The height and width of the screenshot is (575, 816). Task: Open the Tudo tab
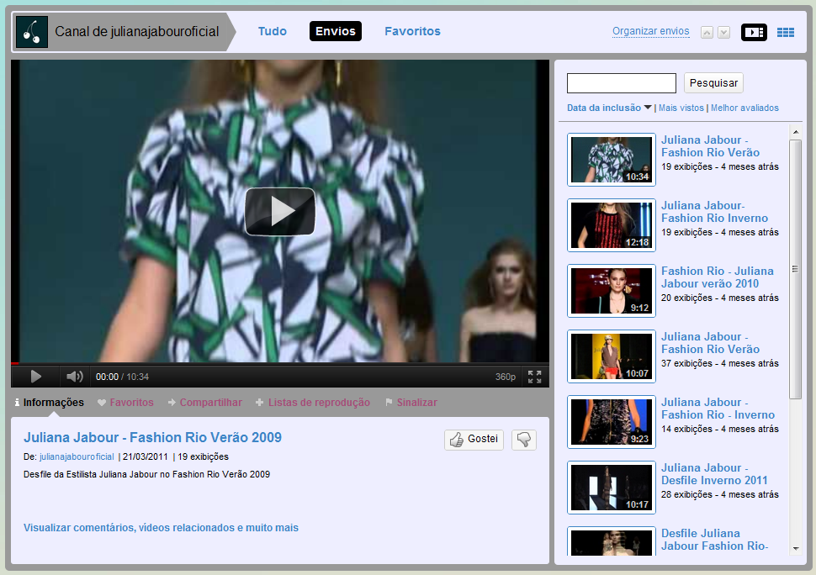(x=273, y=31)
